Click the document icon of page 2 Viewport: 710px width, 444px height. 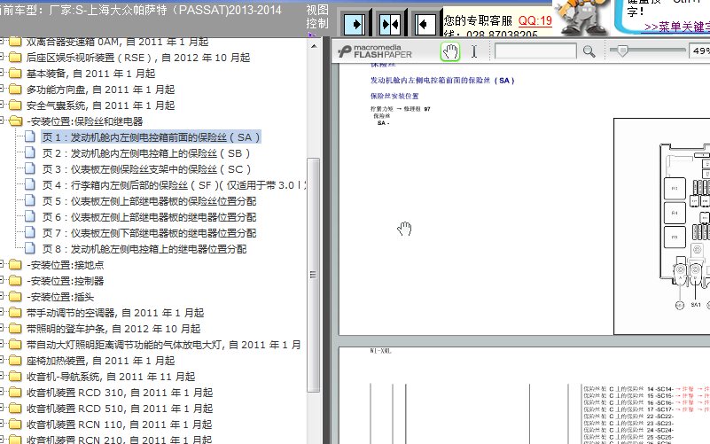click(30, 152)
